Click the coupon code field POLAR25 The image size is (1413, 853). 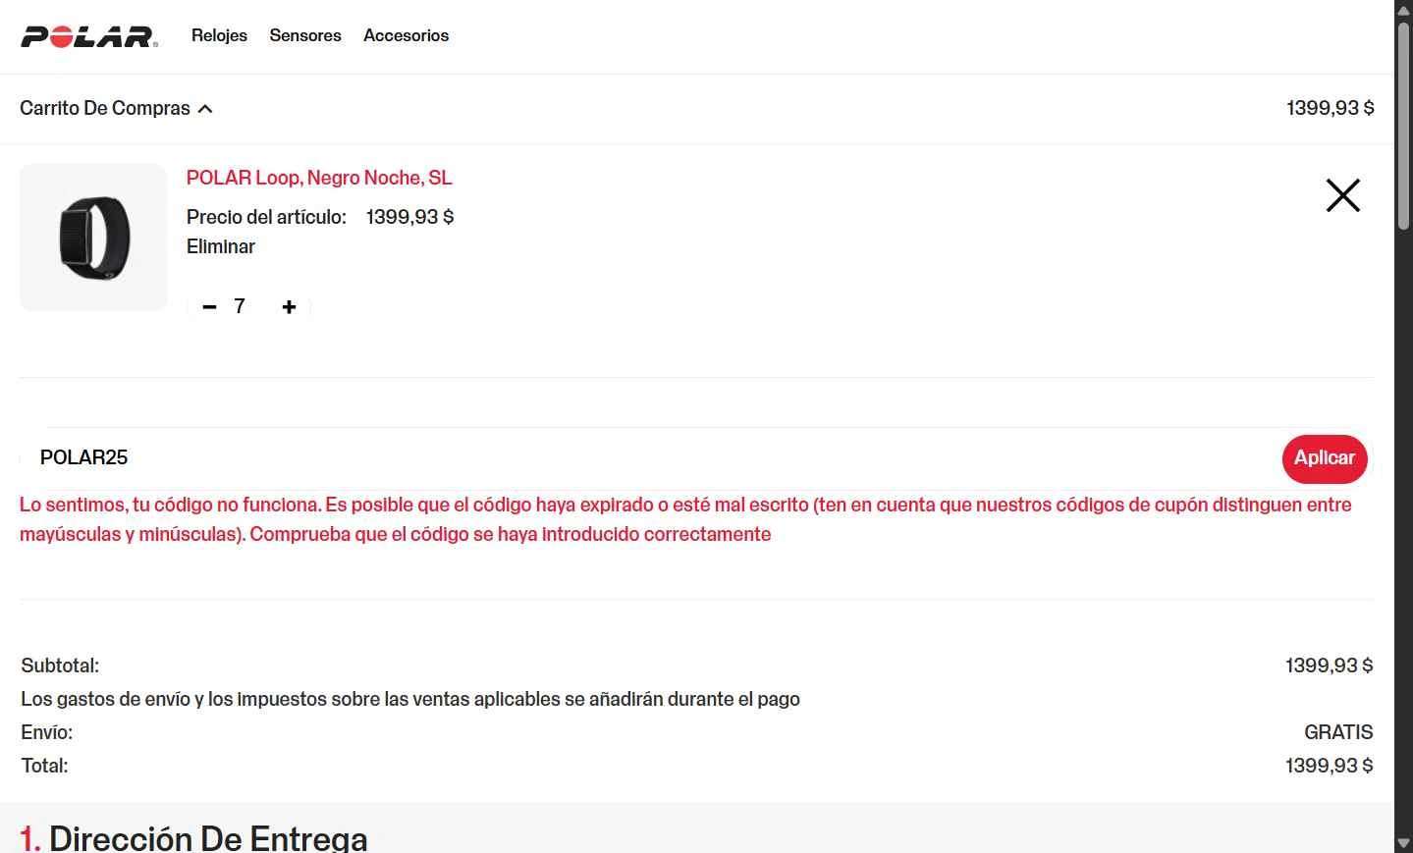click(648, 458)
